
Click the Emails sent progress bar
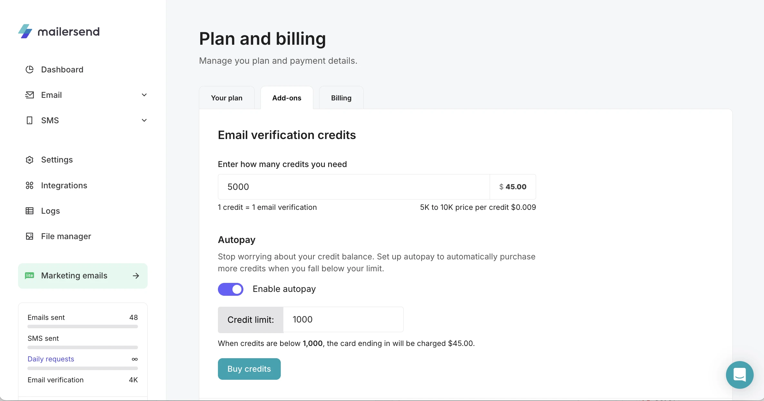click(82, 326)
